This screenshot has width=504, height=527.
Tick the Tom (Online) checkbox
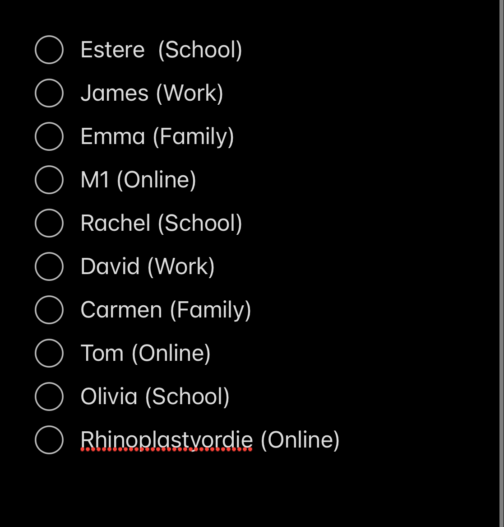(49, 353)
